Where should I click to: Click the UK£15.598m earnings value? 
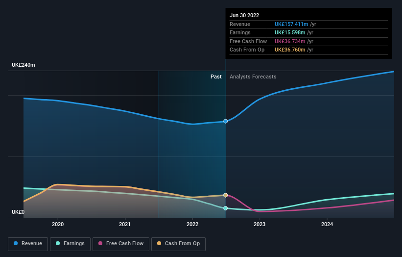click(290, 32)
